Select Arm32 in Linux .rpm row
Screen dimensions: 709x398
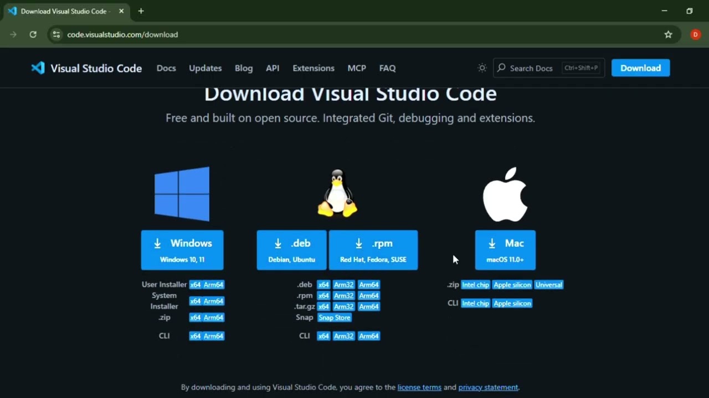coord(343,296)
